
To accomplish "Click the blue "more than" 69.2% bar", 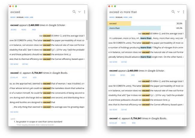I will (134, 28).
